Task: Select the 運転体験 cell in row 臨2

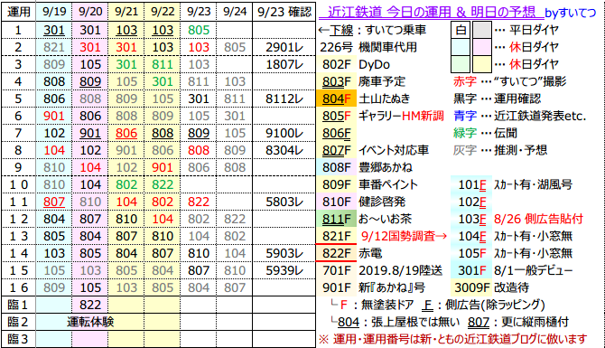Action: [x=90, y=322]
